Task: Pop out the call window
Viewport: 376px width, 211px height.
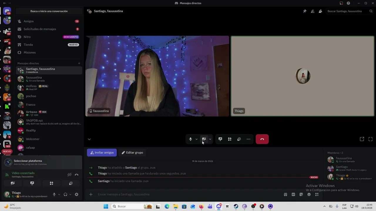Action: pyautogui.click(x=362, y=139)
